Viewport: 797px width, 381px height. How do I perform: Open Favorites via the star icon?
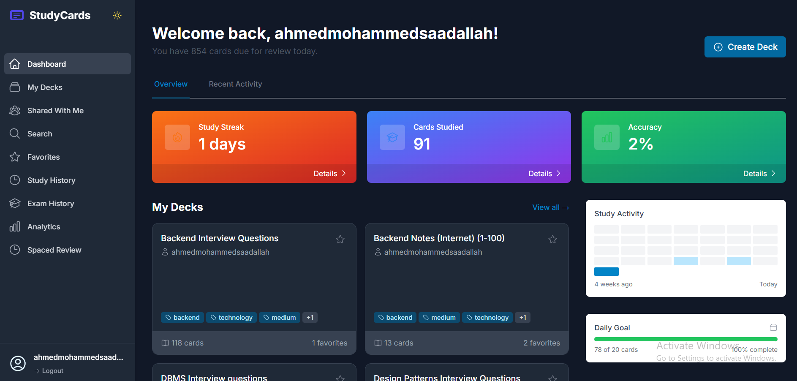coord(15,157)
